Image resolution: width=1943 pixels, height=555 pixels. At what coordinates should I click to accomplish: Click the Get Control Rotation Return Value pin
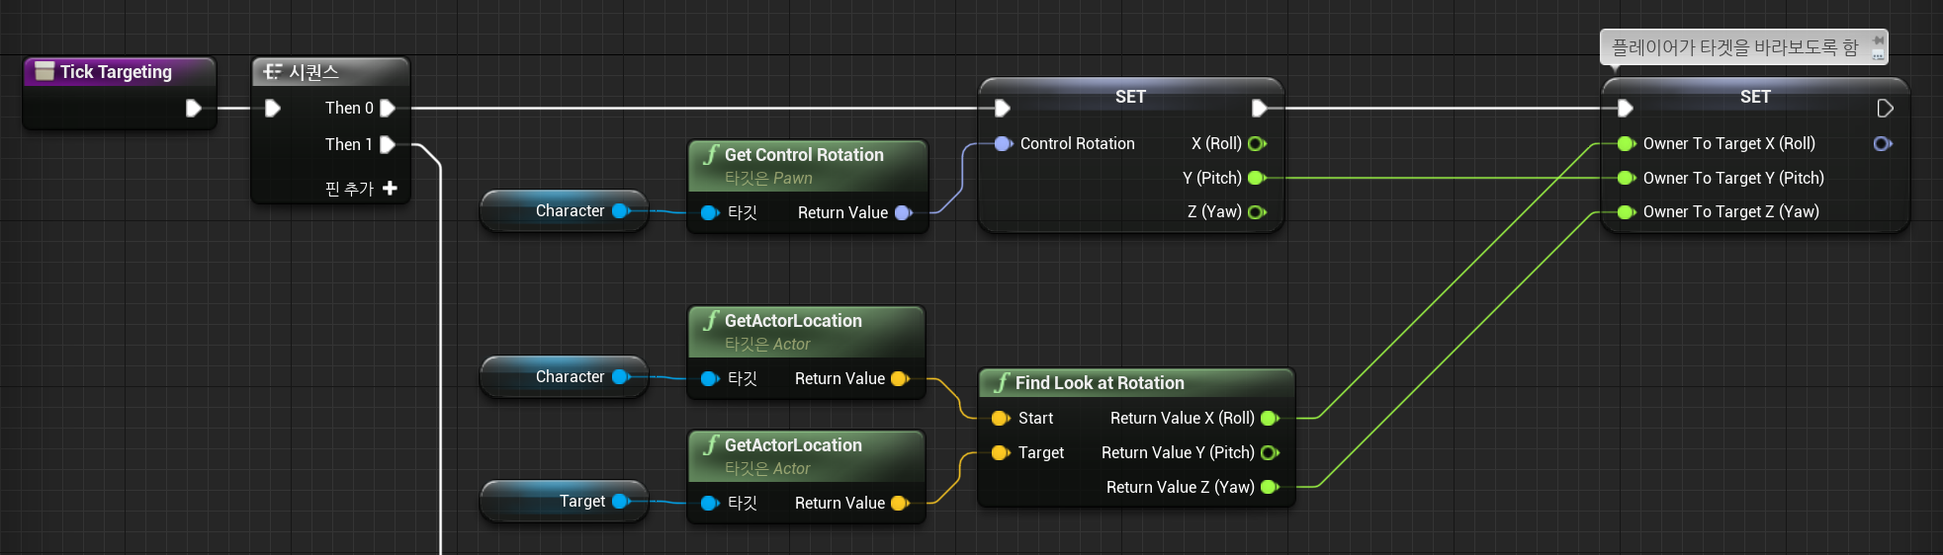(x=903, y=212)
